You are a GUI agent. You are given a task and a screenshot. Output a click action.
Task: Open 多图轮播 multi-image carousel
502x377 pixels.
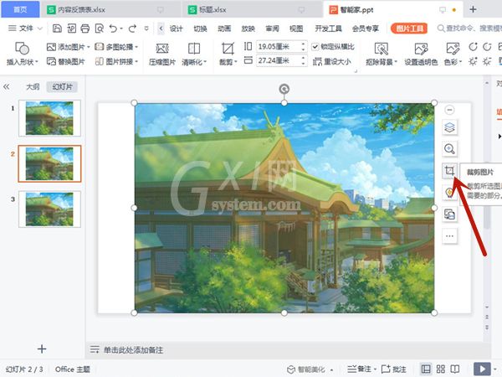coord(116,47)
